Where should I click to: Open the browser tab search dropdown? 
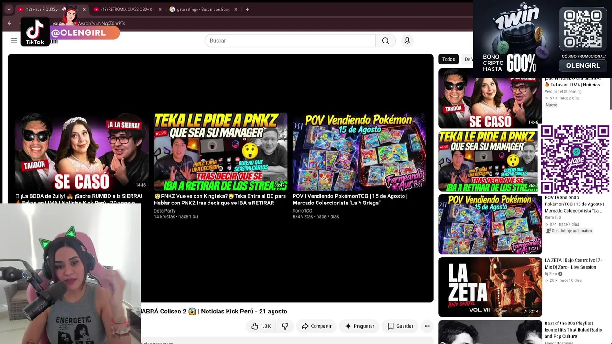tap(8, 9)
